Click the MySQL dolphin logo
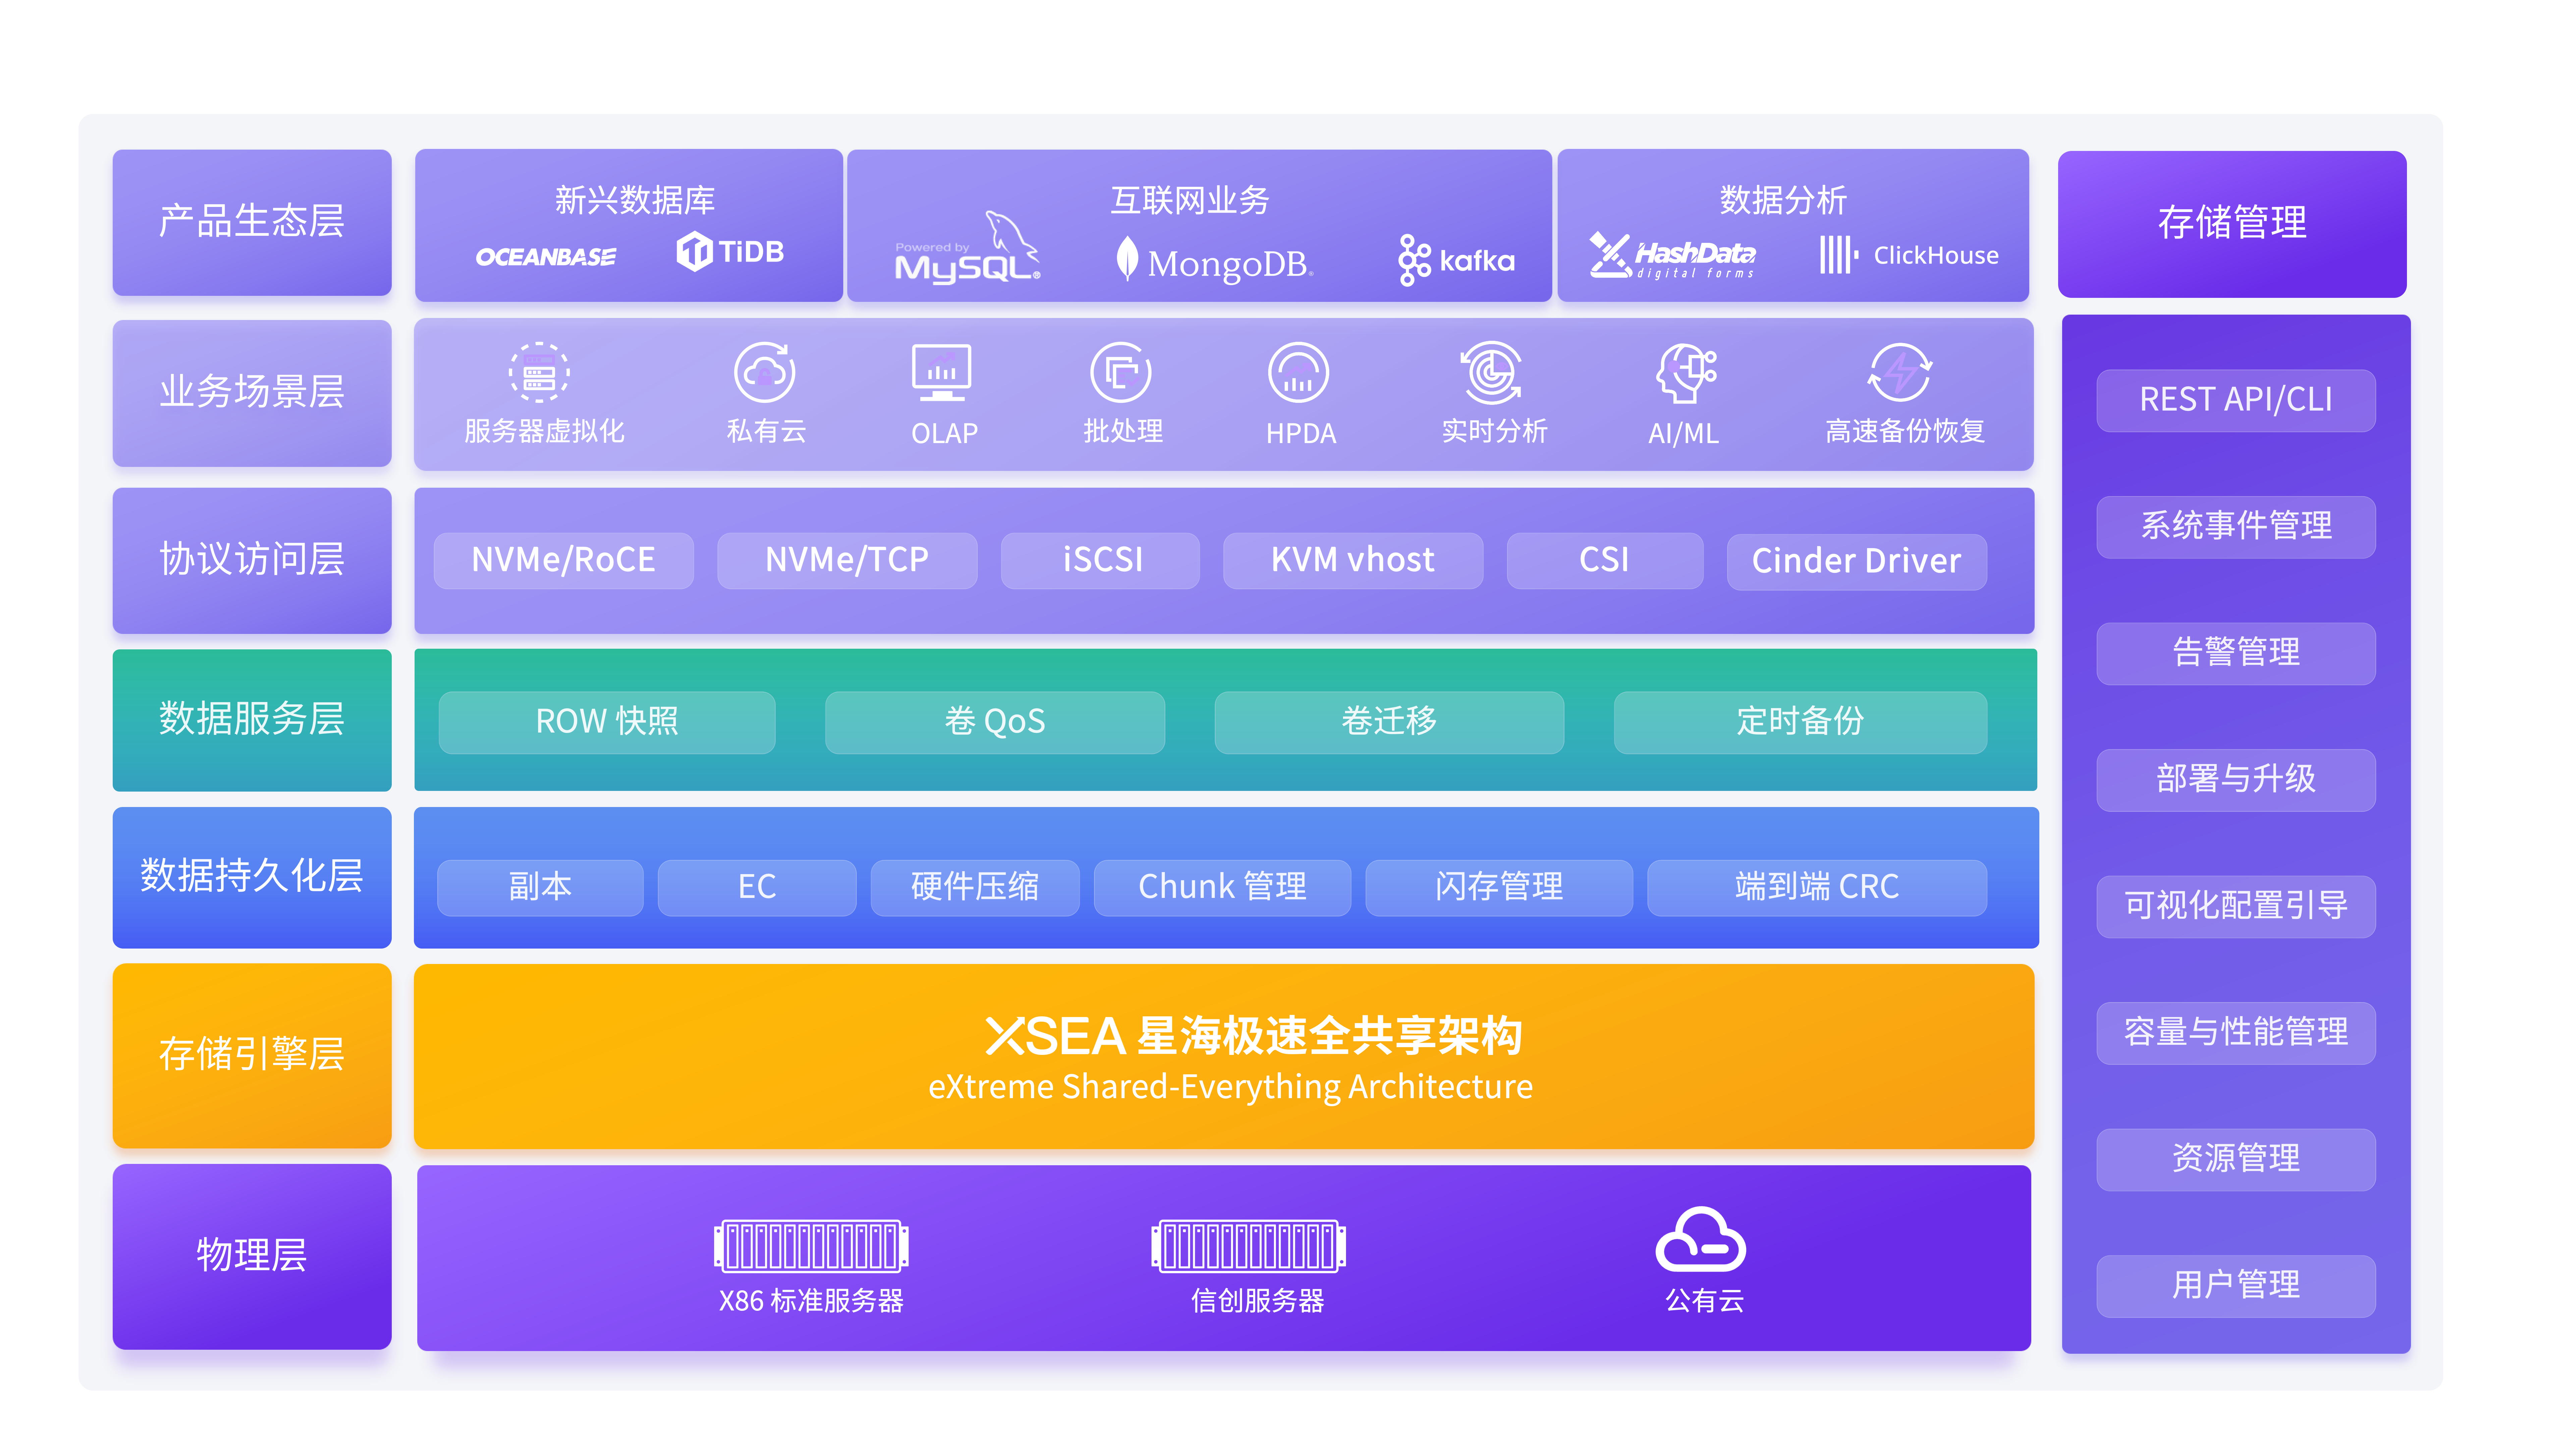Image resolution: width=2576 pixels, height=1449 pixels. 968,248
